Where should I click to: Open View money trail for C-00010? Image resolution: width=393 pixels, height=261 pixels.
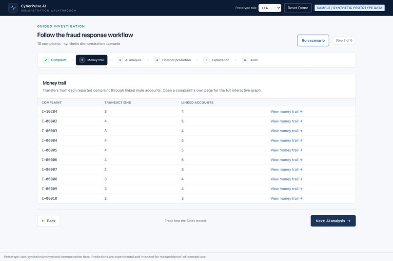pyautogui.click(x=287, y=198)
